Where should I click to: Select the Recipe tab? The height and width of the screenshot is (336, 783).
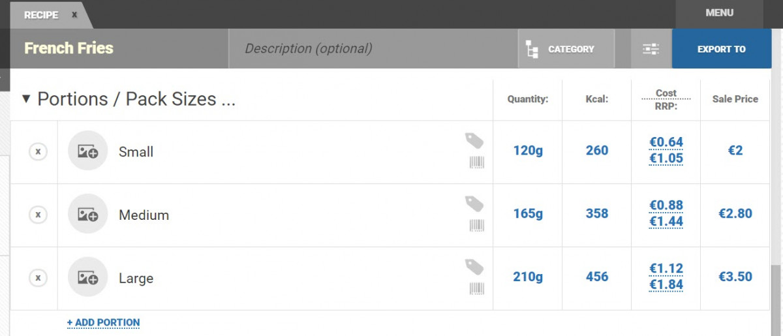42,15
